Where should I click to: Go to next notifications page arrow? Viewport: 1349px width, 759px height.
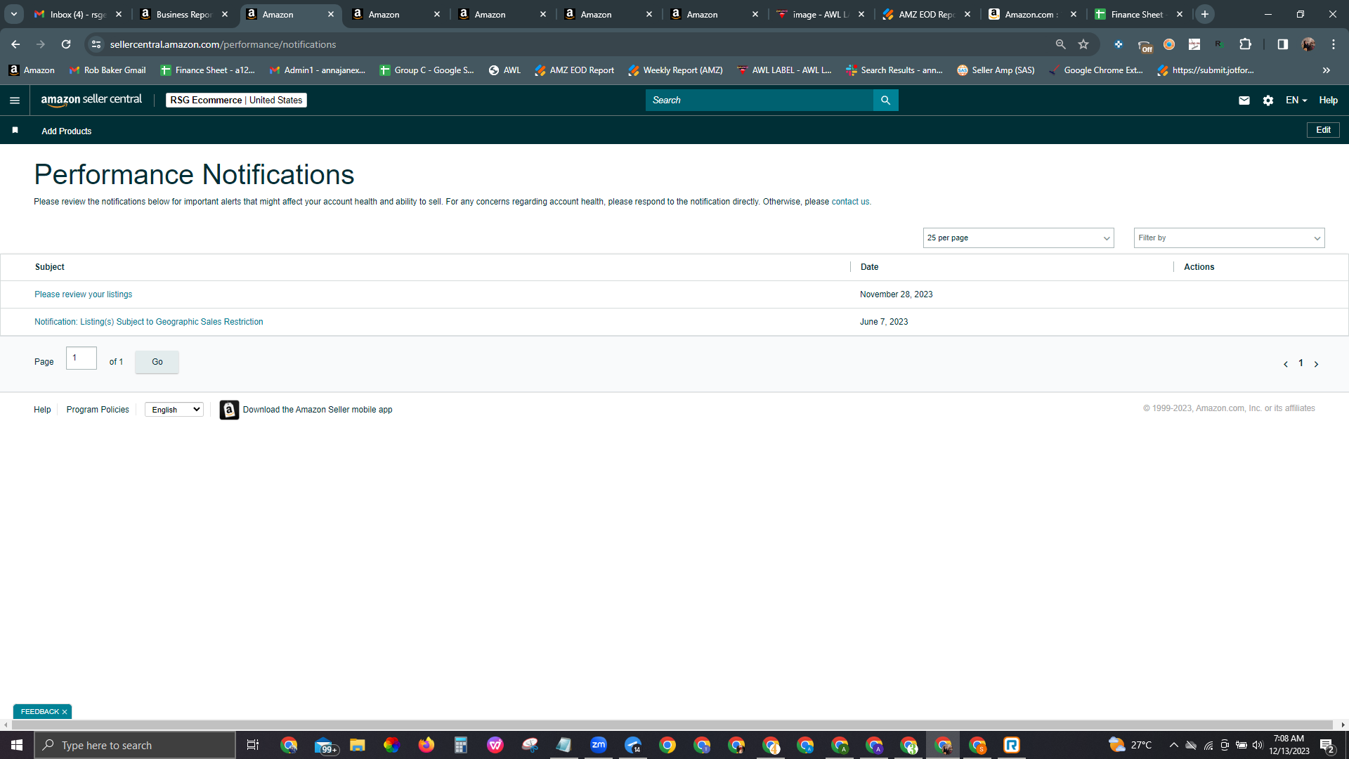1316,364
